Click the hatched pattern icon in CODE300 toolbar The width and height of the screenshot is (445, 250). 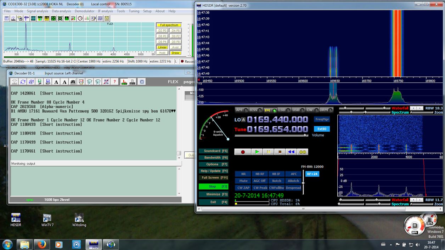click(x=107, y=18)
